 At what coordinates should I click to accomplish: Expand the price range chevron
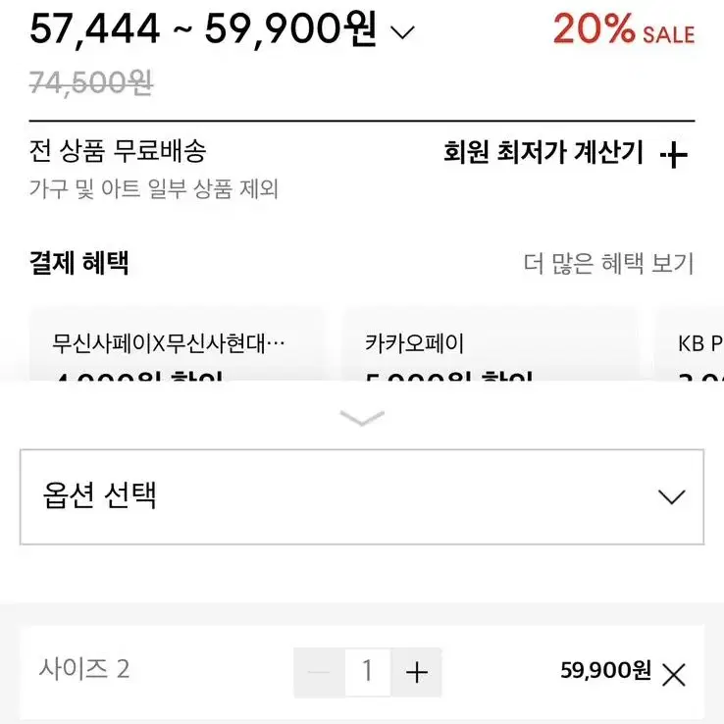pyautogui.click(x=402, y=32)
